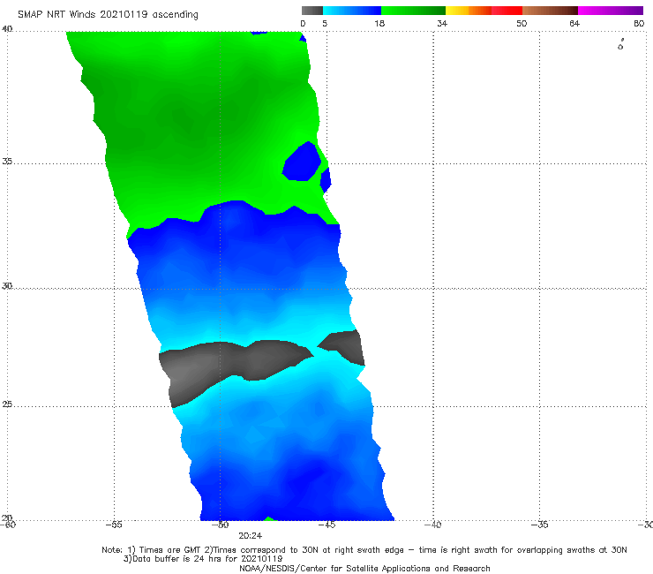Click the latitude label '25'

click(7, 404)
